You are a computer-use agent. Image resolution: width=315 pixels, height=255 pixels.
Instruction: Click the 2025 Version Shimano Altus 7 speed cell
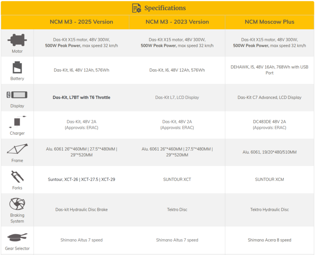coord(81,240)
